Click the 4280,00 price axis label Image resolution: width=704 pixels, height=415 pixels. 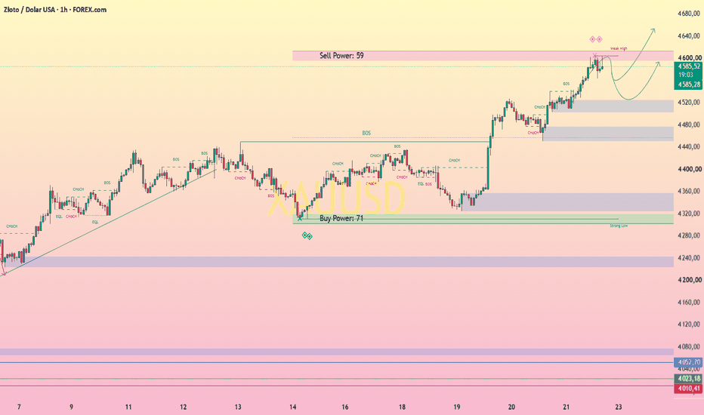(x=689, y=235)
